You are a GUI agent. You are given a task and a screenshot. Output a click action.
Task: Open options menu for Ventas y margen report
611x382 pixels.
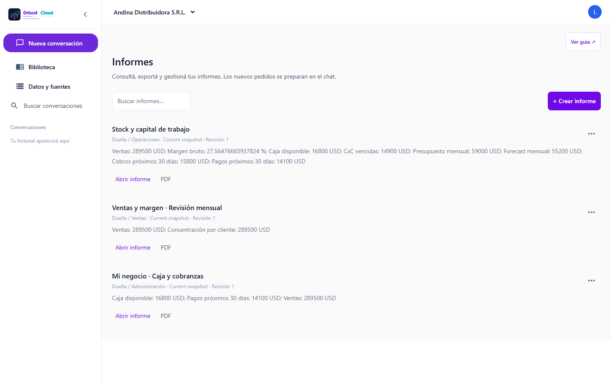pos(591,212)
